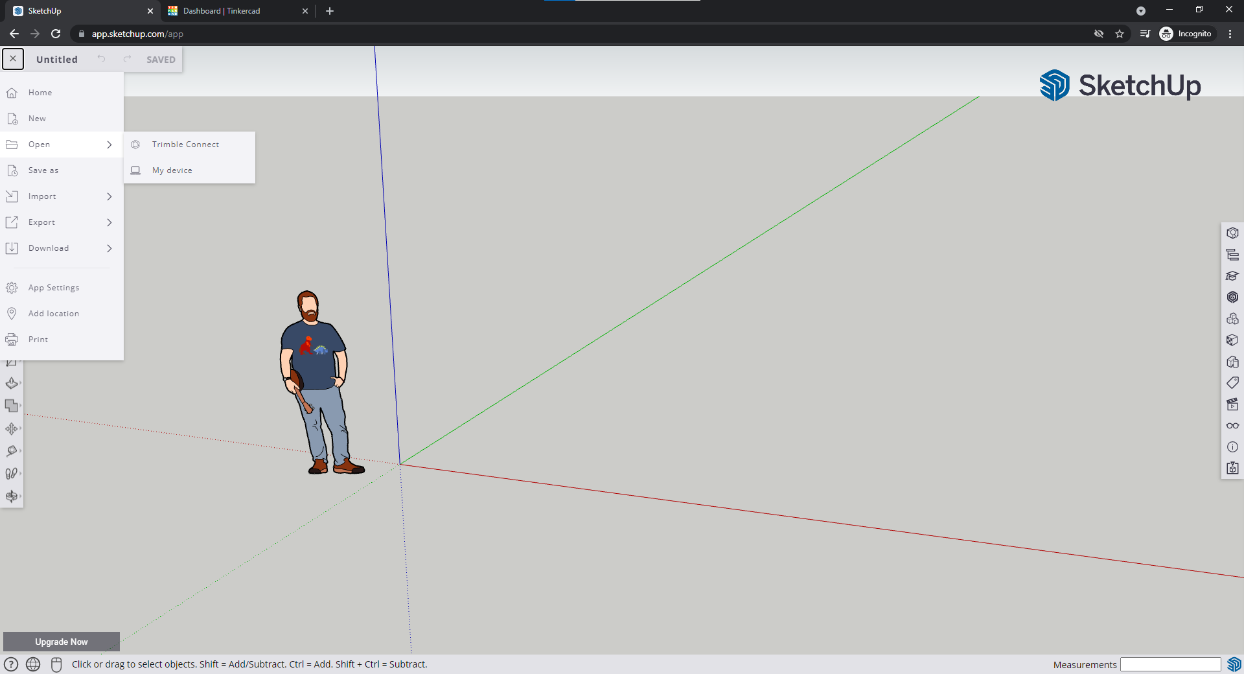Open the boxed cube panel at bottom
The height and width of the screenshot is (674, 1244).
coord(1232,468)
